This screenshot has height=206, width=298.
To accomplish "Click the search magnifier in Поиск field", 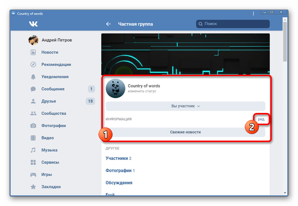I will (200, 24).
